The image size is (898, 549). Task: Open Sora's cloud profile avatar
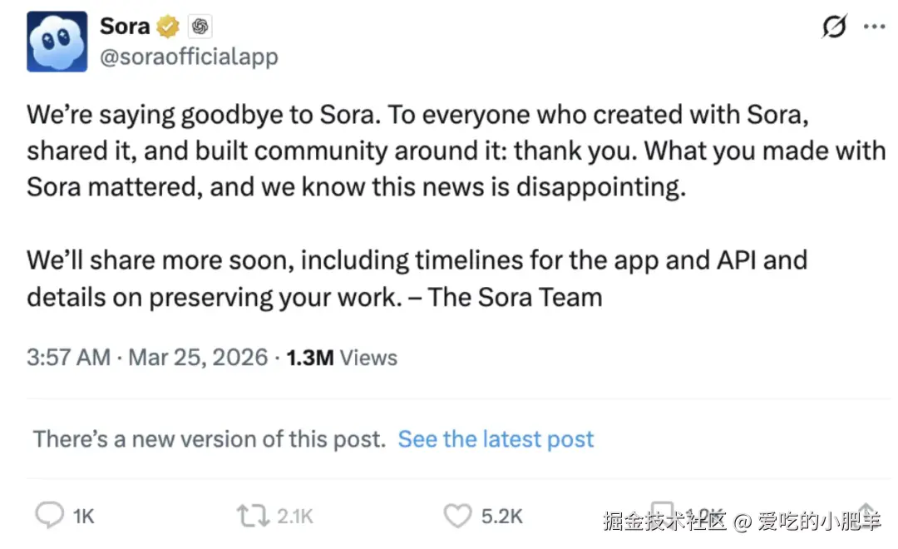click(57, 40)
